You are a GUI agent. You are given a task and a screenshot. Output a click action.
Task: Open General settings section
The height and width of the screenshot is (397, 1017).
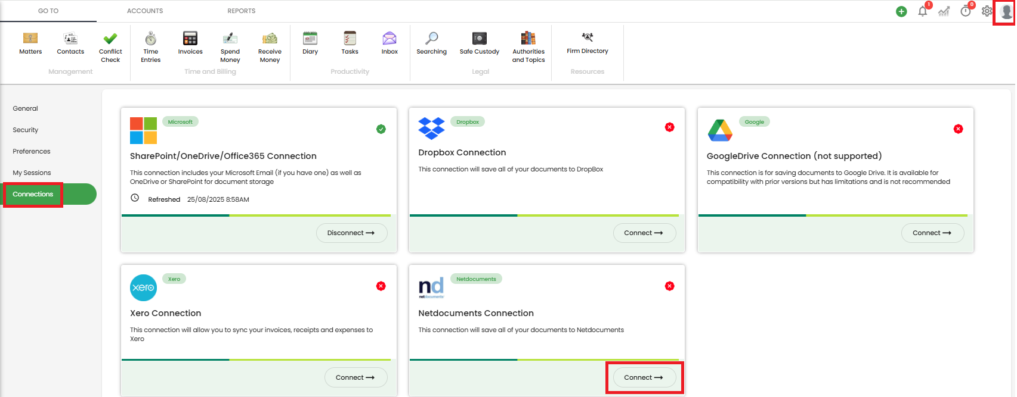[25, 108]
